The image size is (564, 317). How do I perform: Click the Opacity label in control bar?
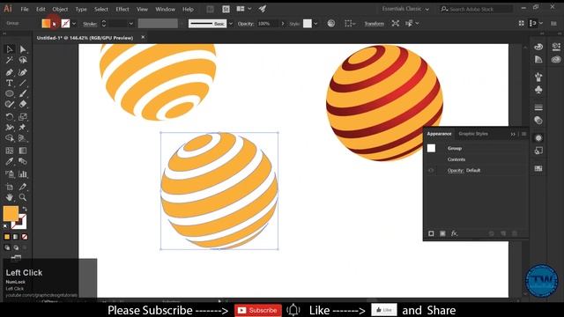[246, 24]
